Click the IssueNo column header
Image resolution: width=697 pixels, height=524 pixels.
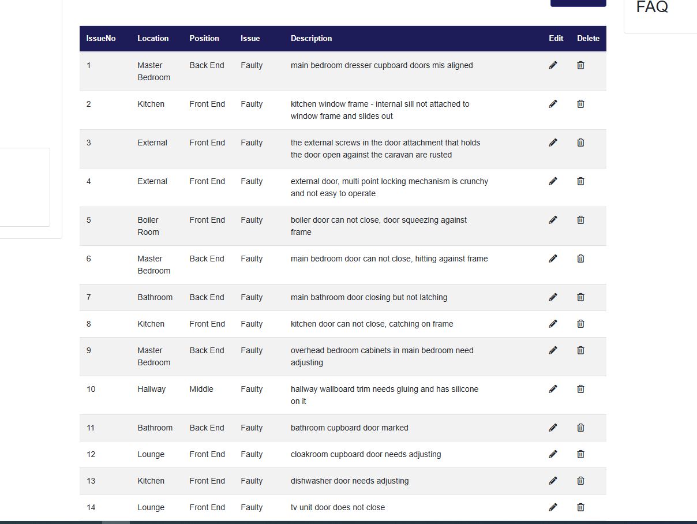(x=101, y=39)
